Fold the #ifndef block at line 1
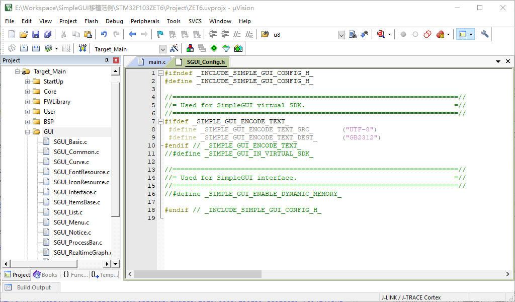 [x=160, y=73]
